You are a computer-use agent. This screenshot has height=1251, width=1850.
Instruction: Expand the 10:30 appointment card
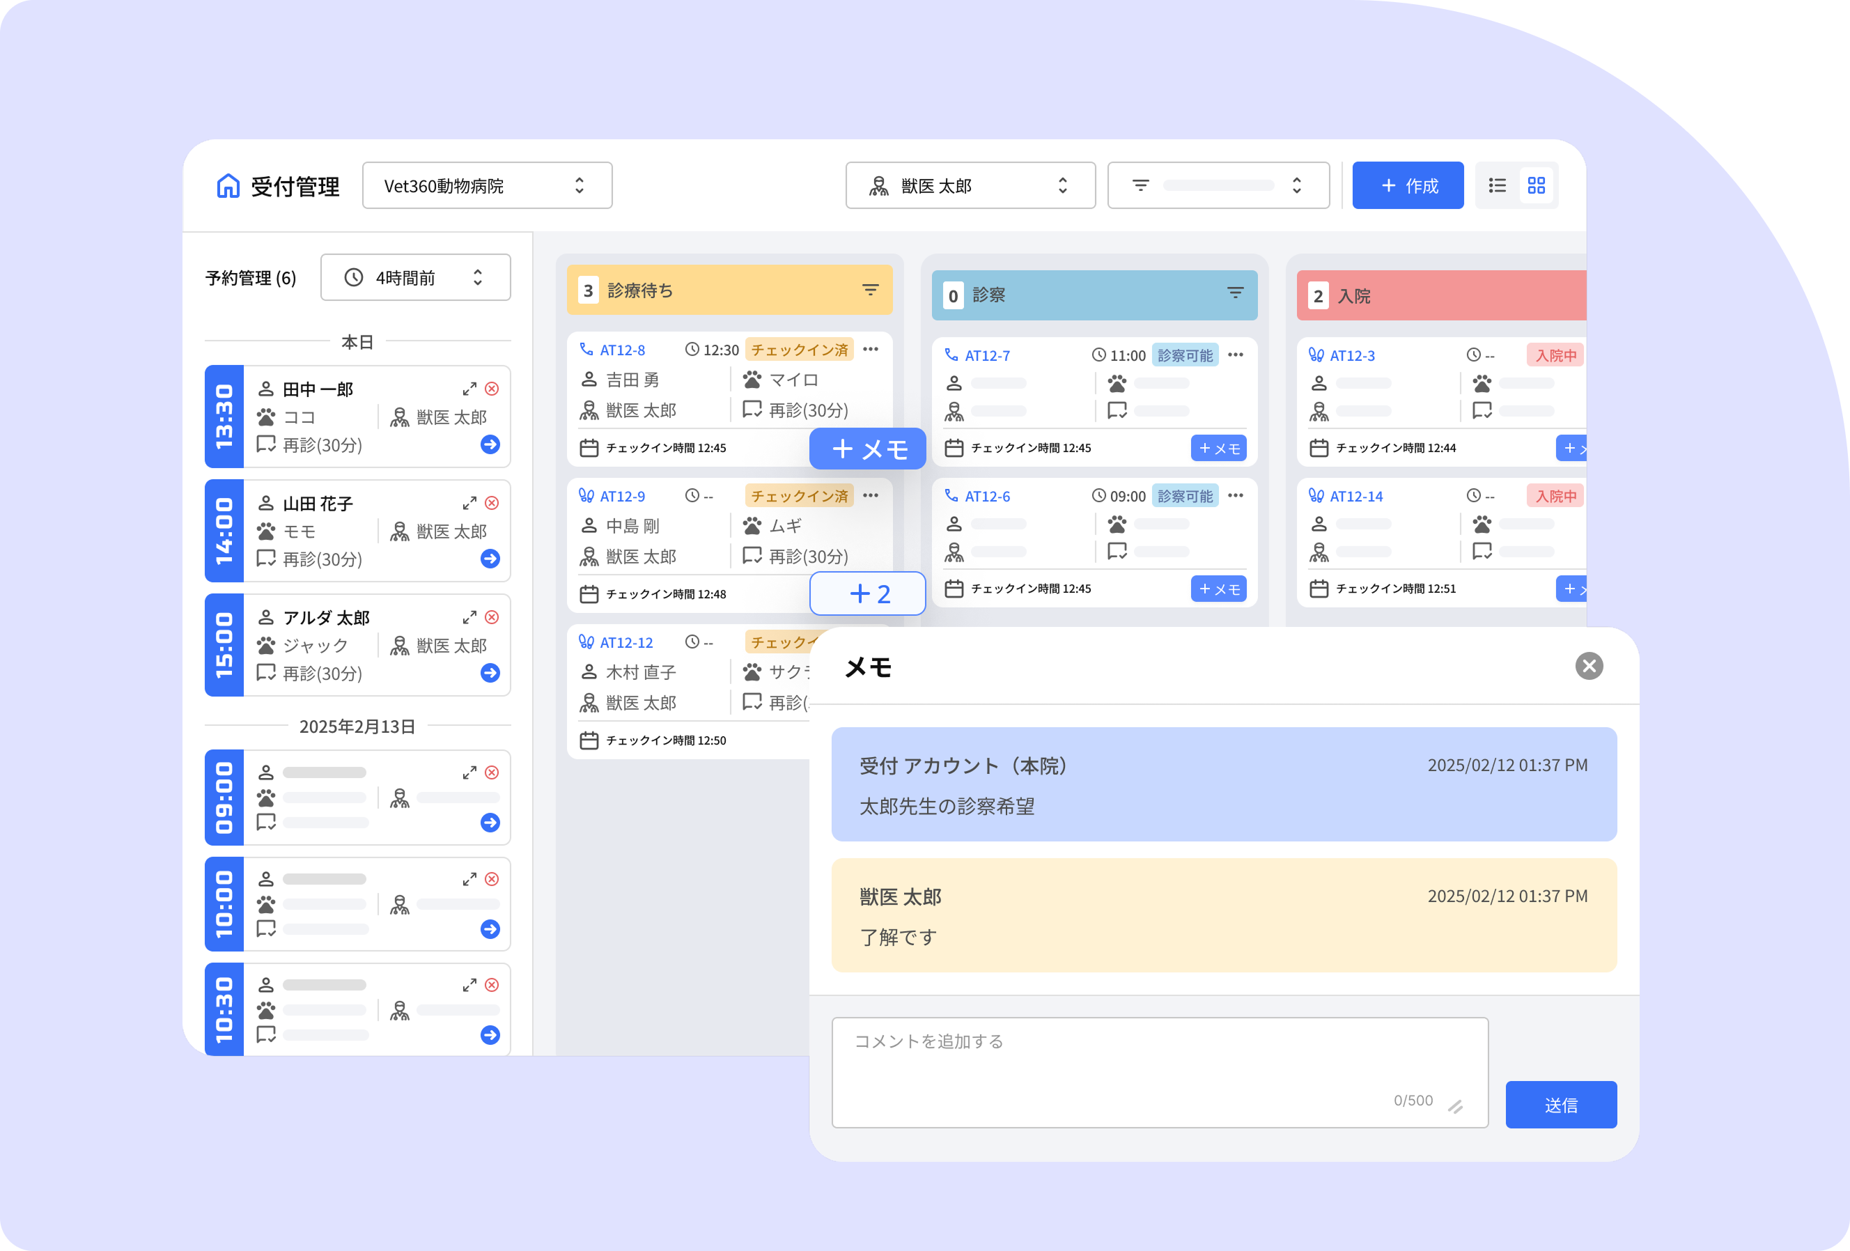pyautogui.click(x=469, y=984)
